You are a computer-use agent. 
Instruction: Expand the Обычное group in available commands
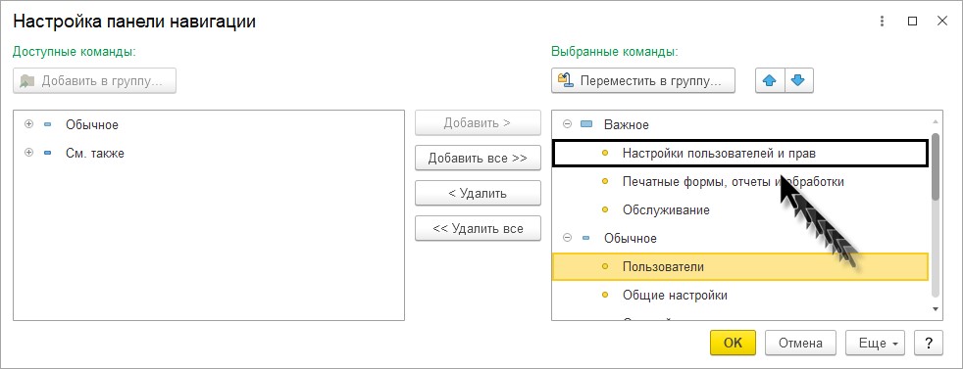coord(28,124)
